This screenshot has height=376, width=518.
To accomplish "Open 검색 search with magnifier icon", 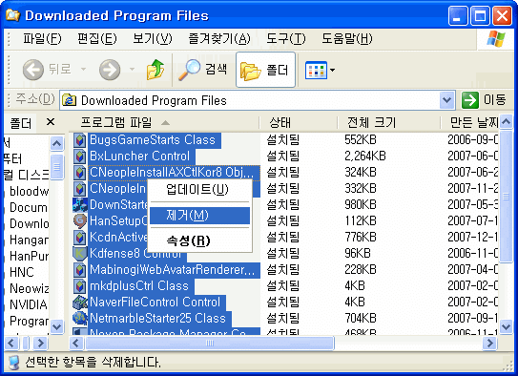I will click(202, 70).
